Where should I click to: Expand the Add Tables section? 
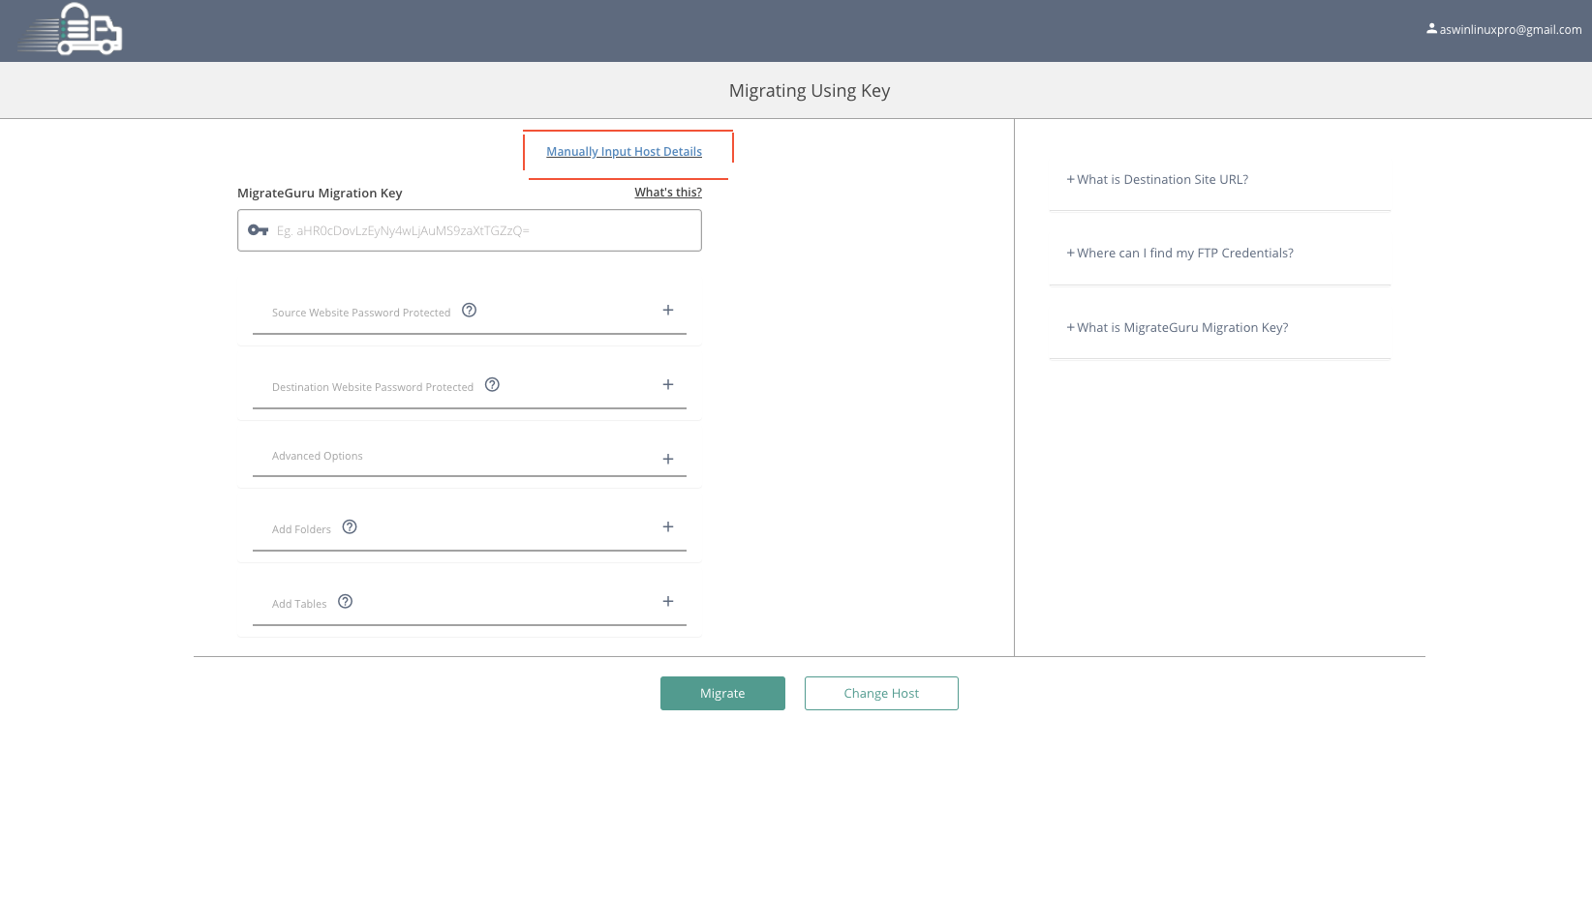(667, 602)
